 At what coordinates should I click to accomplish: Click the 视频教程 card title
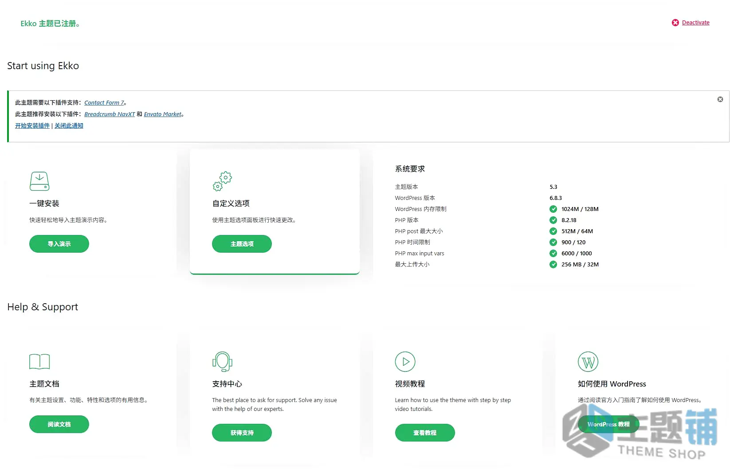pos(410,384)
